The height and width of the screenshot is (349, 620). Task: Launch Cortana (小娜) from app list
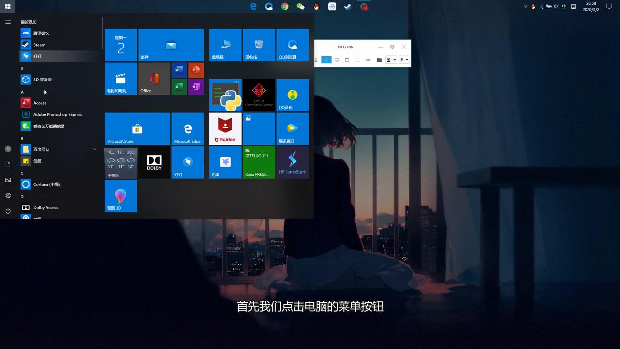point(59,184)
